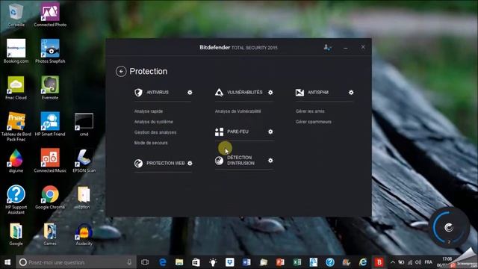
Task: Open Excel from the taskbar
Action: (x=297, y=262)
